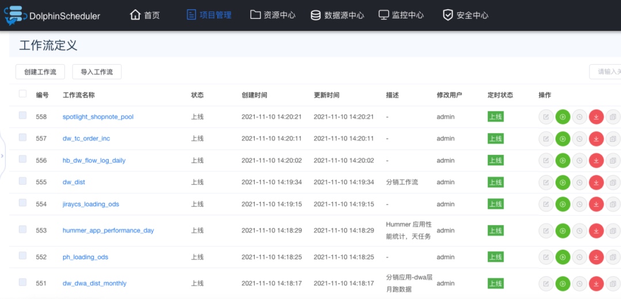The height and width of the screenshot is (299, 621).
Task: Take dw_tc_order_inc offline with red download icon
Action: (x=596, y=139)
